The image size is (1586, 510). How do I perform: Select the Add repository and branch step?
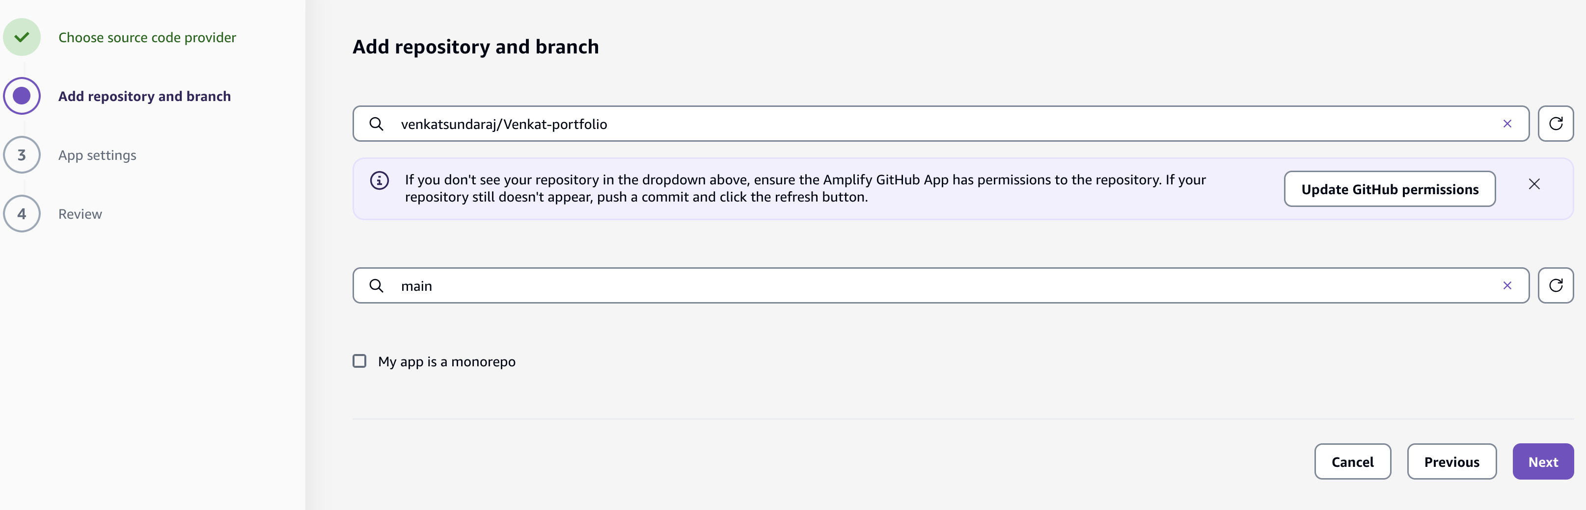coord(145,97)
